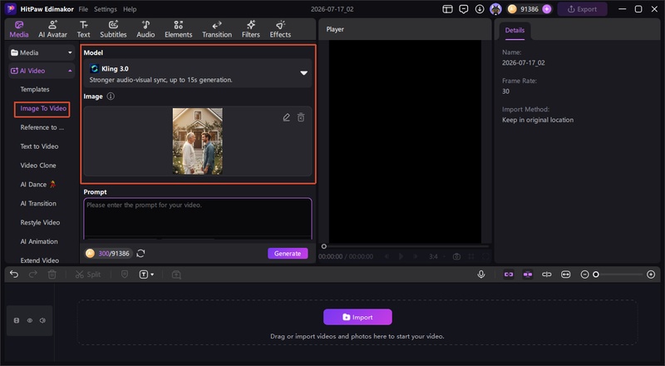Screen dimensions: 665x366
Task: Mute the track with speaker icon
Action: (42, 320)
